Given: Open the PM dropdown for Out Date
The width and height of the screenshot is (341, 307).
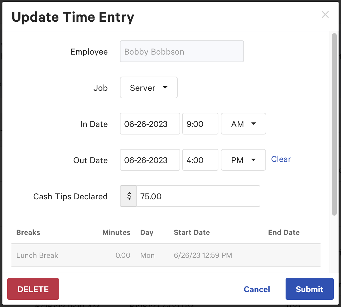Looking at the screenshot, I should click(x=243, y=160).
